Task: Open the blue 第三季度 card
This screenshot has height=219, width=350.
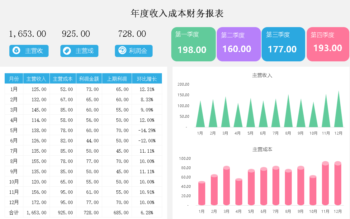Action: pyautogui.click(x=283, y=44)
